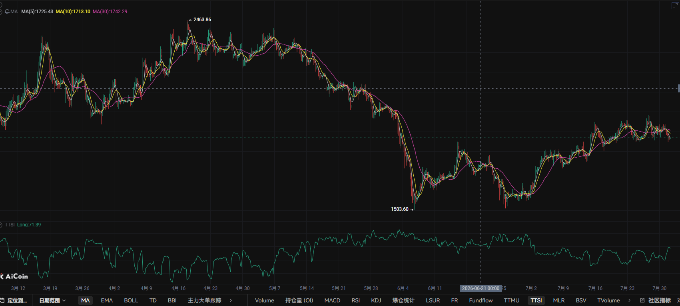Viewport: 680px width, 306px height.
Task: Click the Long:71.39 TTSI value
Action: 29,225
